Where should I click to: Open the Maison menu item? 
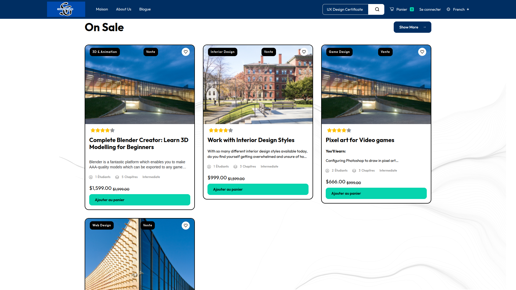pos(102,9)
